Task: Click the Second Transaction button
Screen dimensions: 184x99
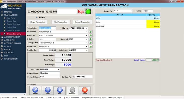Action: click(82, 22)
